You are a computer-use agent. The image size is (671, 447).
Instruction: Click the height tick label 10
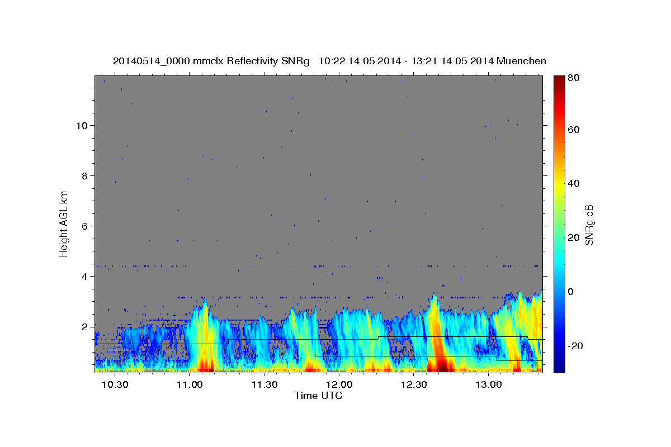(x=82, y=125)
